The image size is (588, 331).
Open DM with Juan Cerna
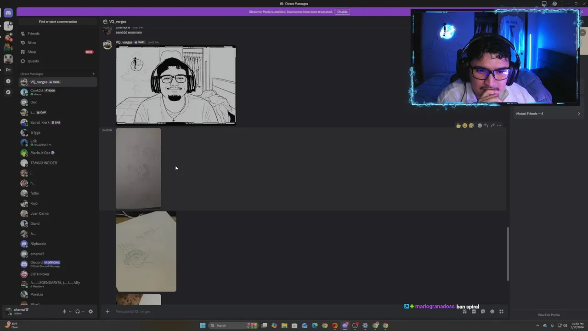[x=58, y=213]
